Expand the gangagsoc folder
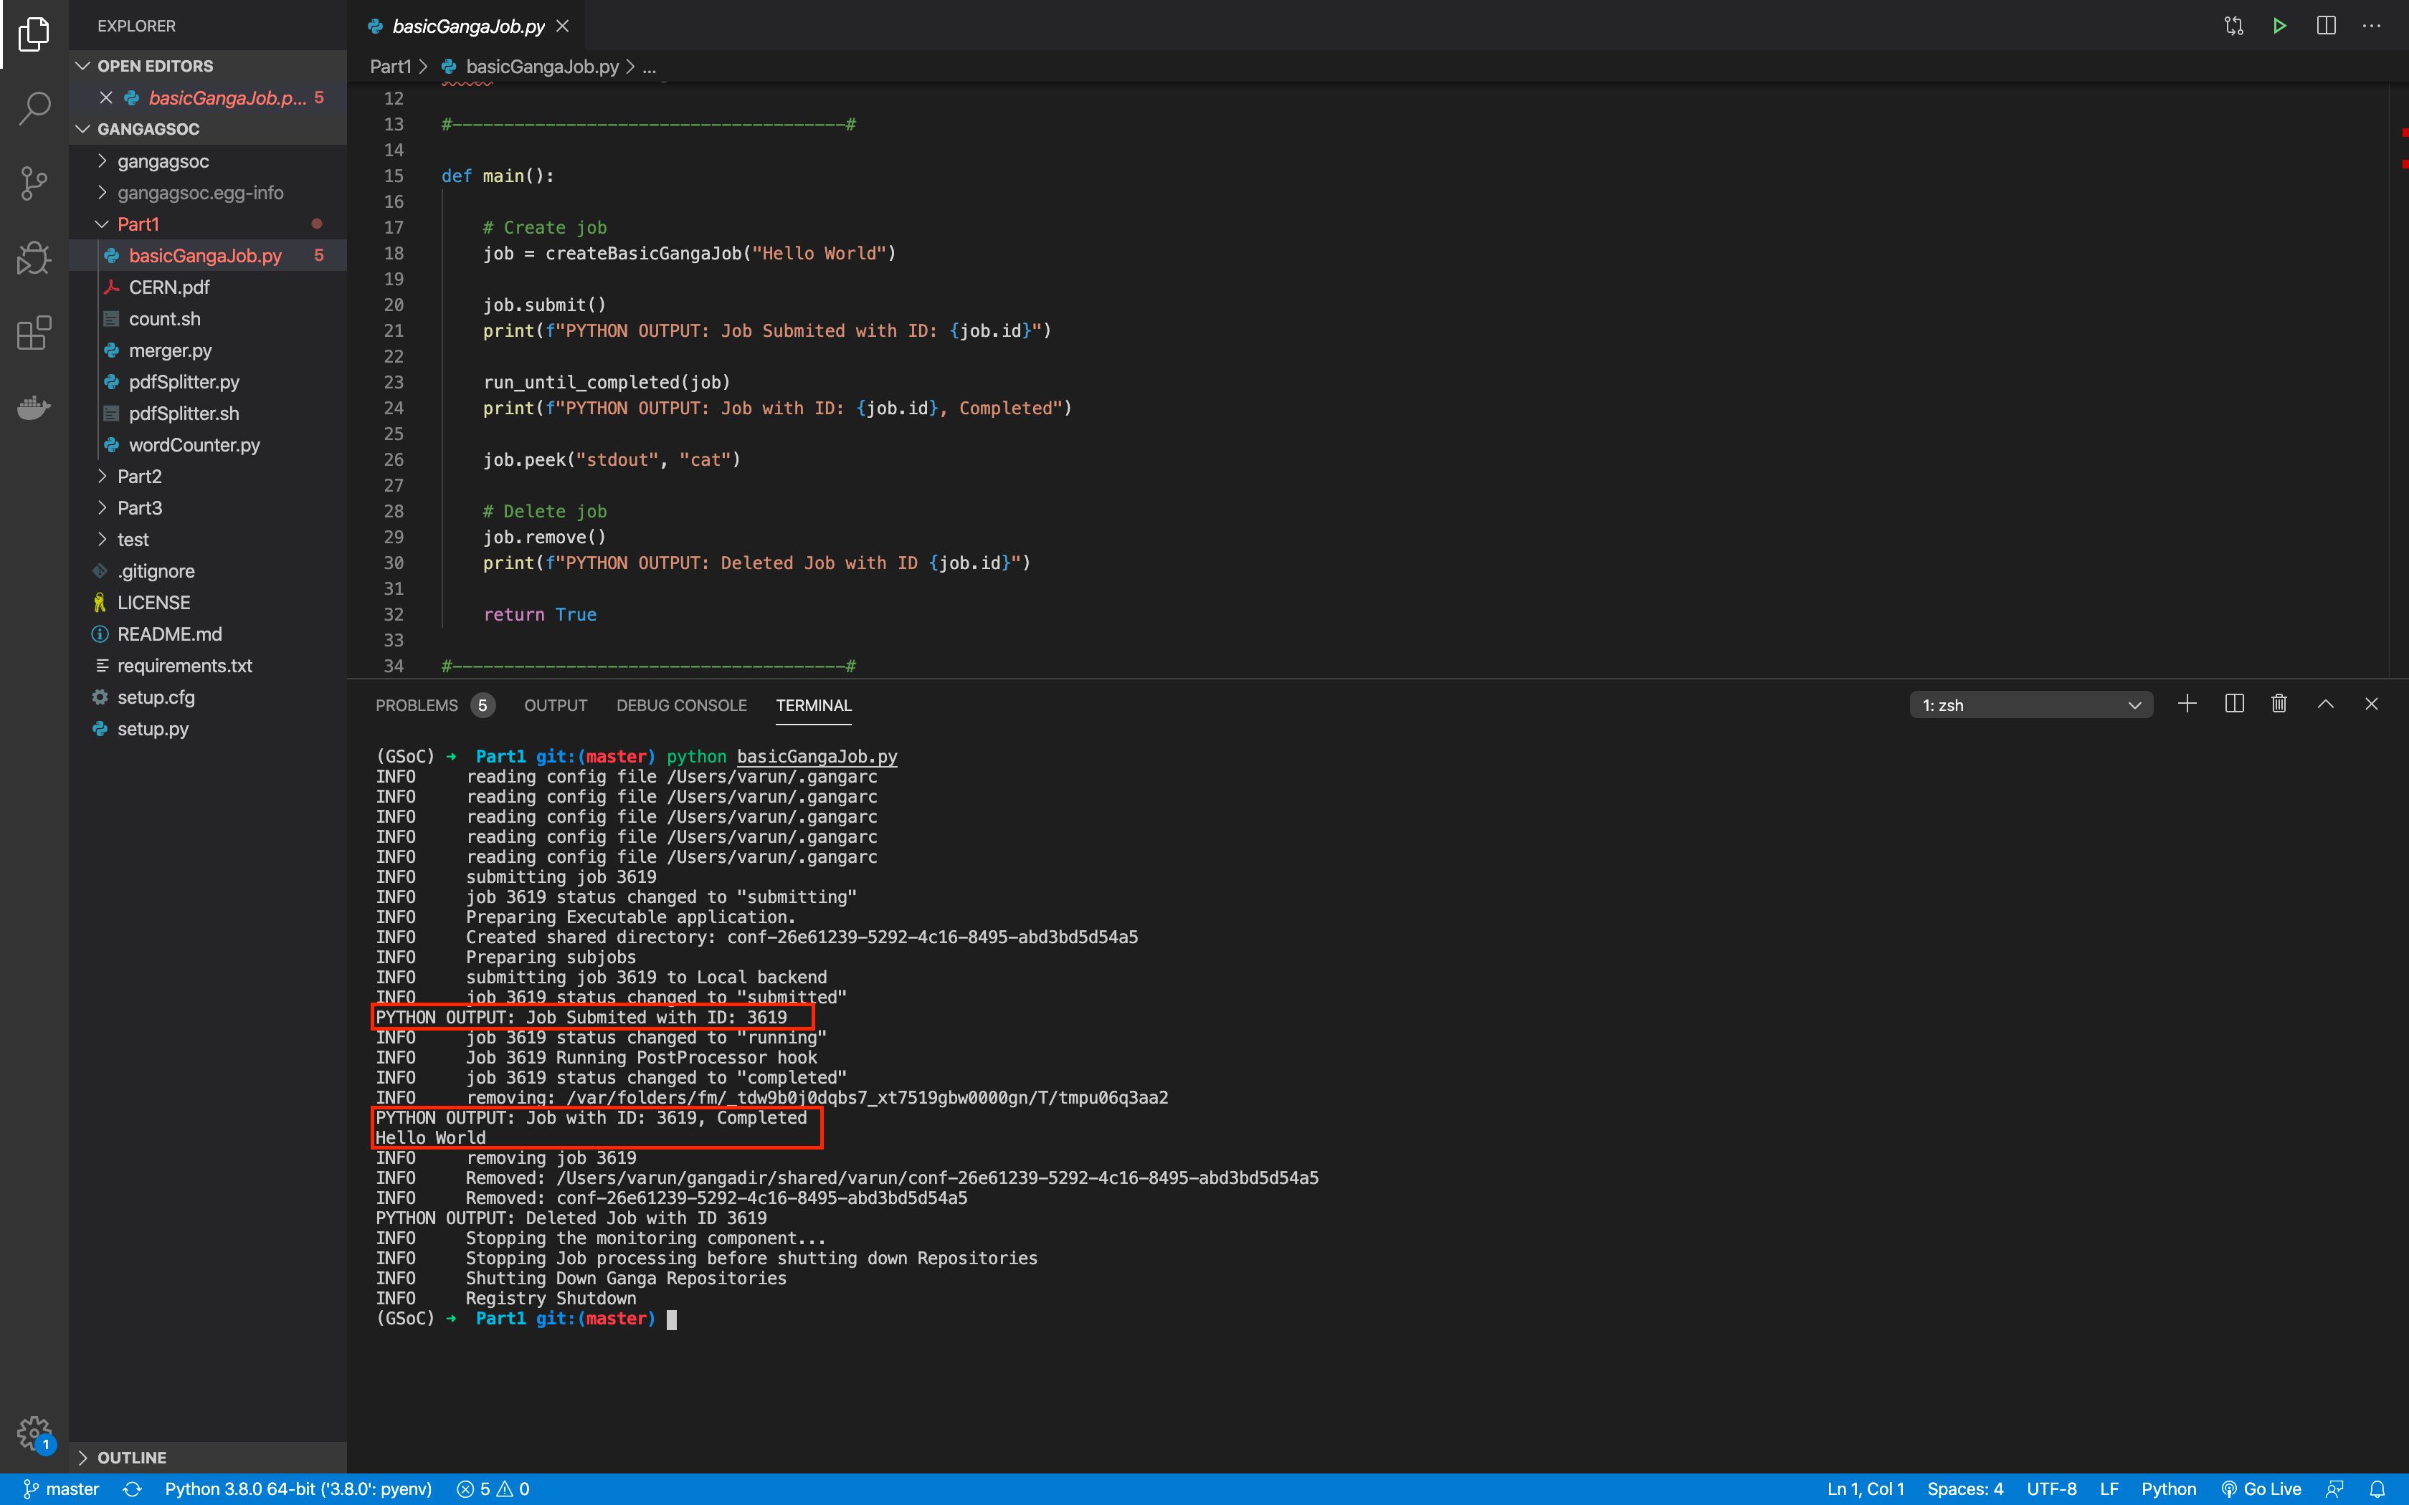The image size is (2409, 1505). click(x=207, y=161)
